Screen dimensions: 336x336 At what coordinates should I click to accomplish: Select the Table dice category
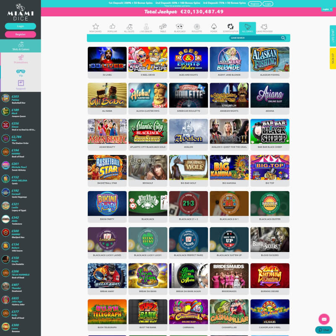pyautogui.click(x=163, y=28)
